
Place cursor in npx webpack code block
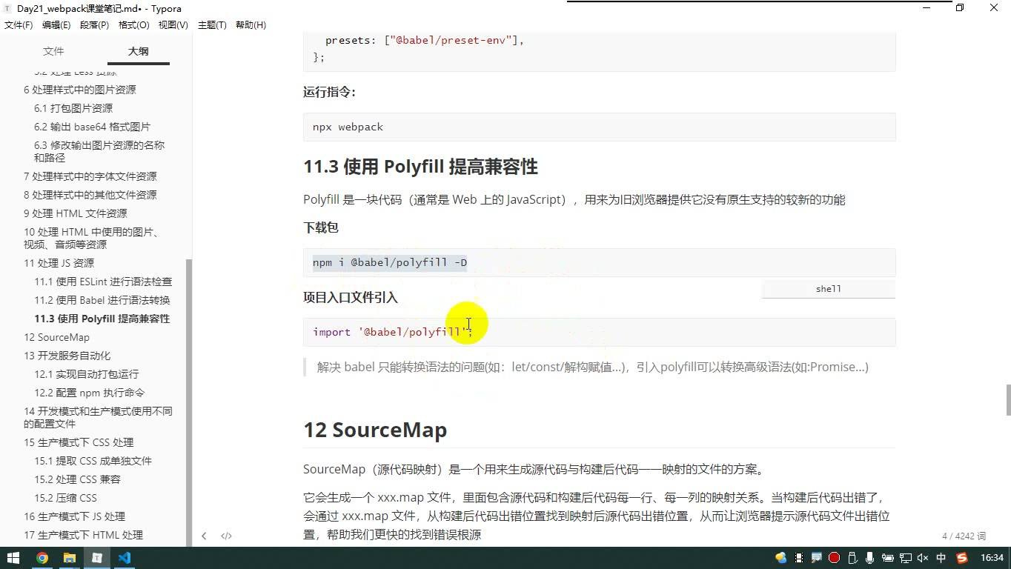click(599, 127)
